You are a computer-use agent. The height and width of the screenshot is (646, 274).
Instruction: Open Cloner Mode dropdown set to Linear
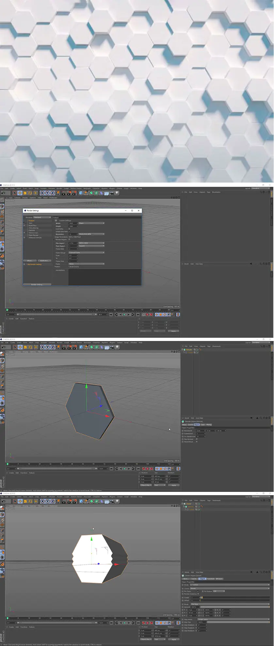coord(230,585)
